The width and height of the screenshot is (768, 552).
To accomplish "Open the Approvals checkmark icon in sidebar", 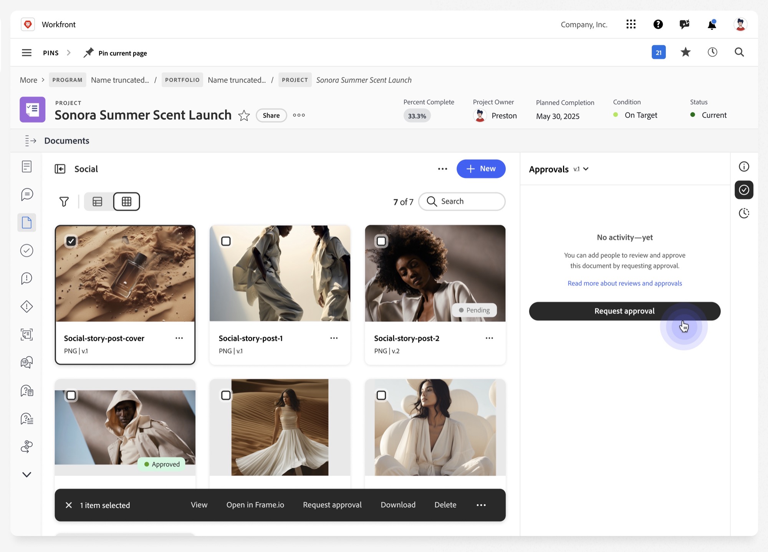I will pos(26,251).
